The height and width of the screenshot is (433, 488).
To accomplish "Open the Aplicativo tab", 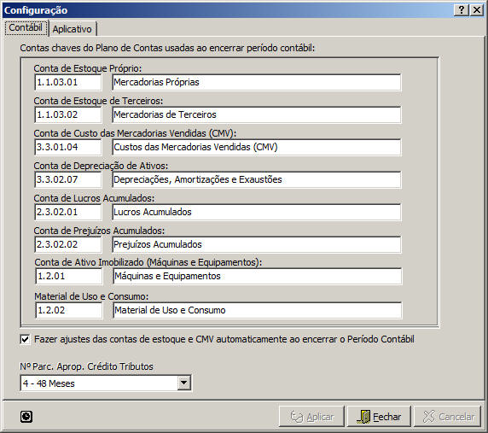I will 73,29.
